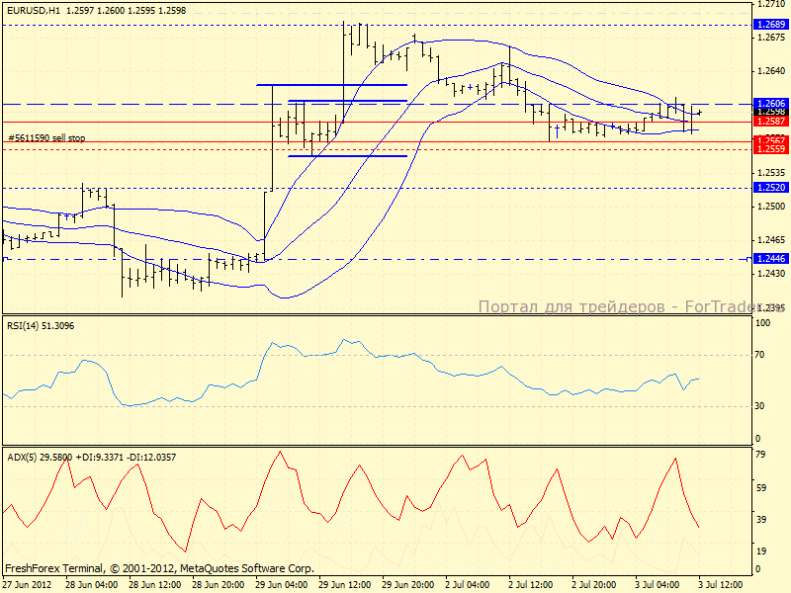Click the 28 Jun 12:00 time axis label

point(155,585)
